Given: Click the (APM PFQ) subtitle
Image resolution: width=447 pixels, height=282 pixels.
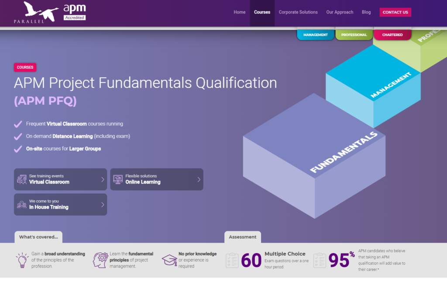Looking at the screenshot, I should point(45,101).
